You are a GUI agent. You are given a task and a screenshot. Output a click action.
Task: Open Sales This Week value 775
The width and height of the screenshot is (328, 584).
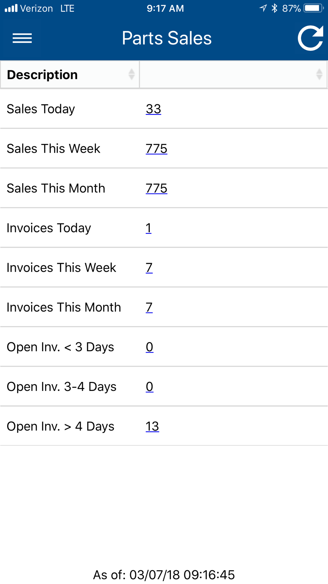pos(156,149)
